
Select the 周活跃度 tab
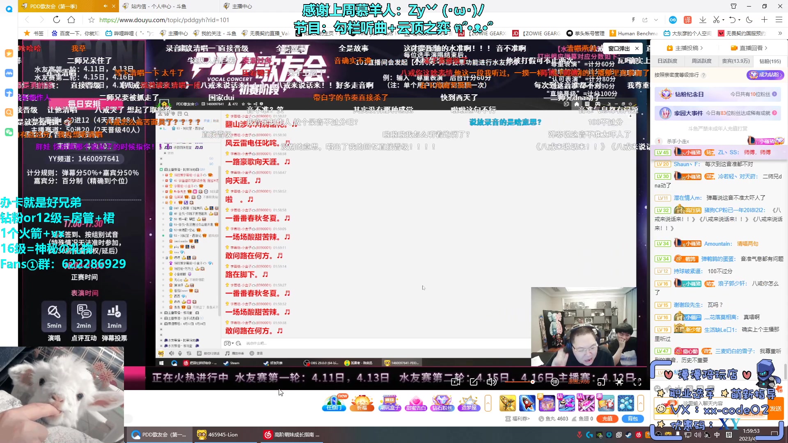[701, 61]
